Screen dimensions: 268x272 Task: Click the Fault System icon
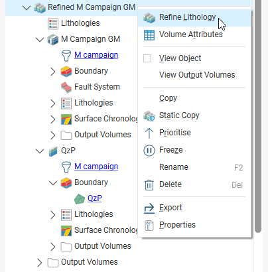tap(66, 87)
